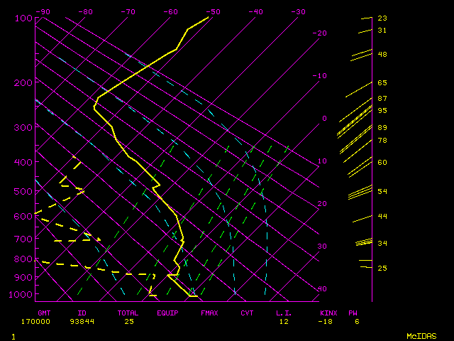Click the 0 temperature label on right axis
Viewport: 454px width, 341px height.
click(x=324, y=119)
